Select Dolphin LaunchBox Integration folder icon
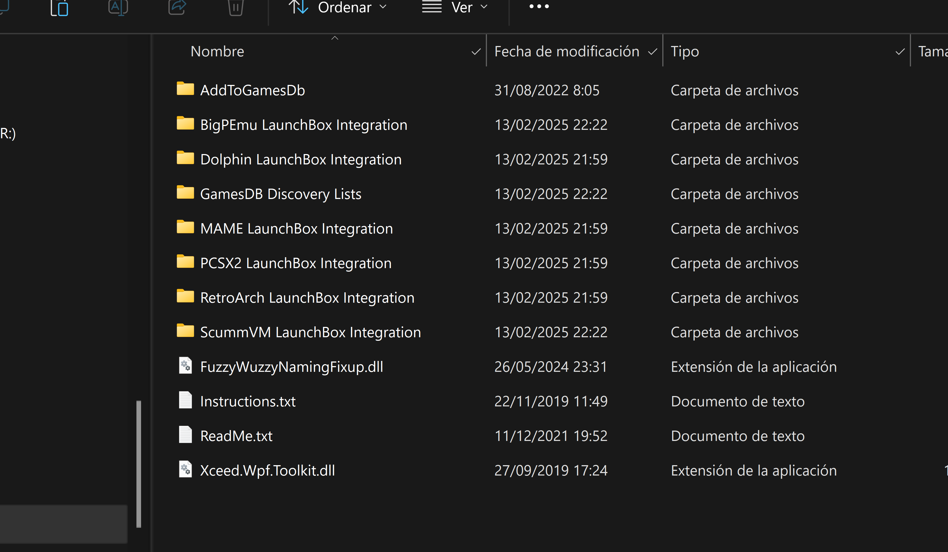The height and width of the screenshot is (552, 948). tap(185, 158)
